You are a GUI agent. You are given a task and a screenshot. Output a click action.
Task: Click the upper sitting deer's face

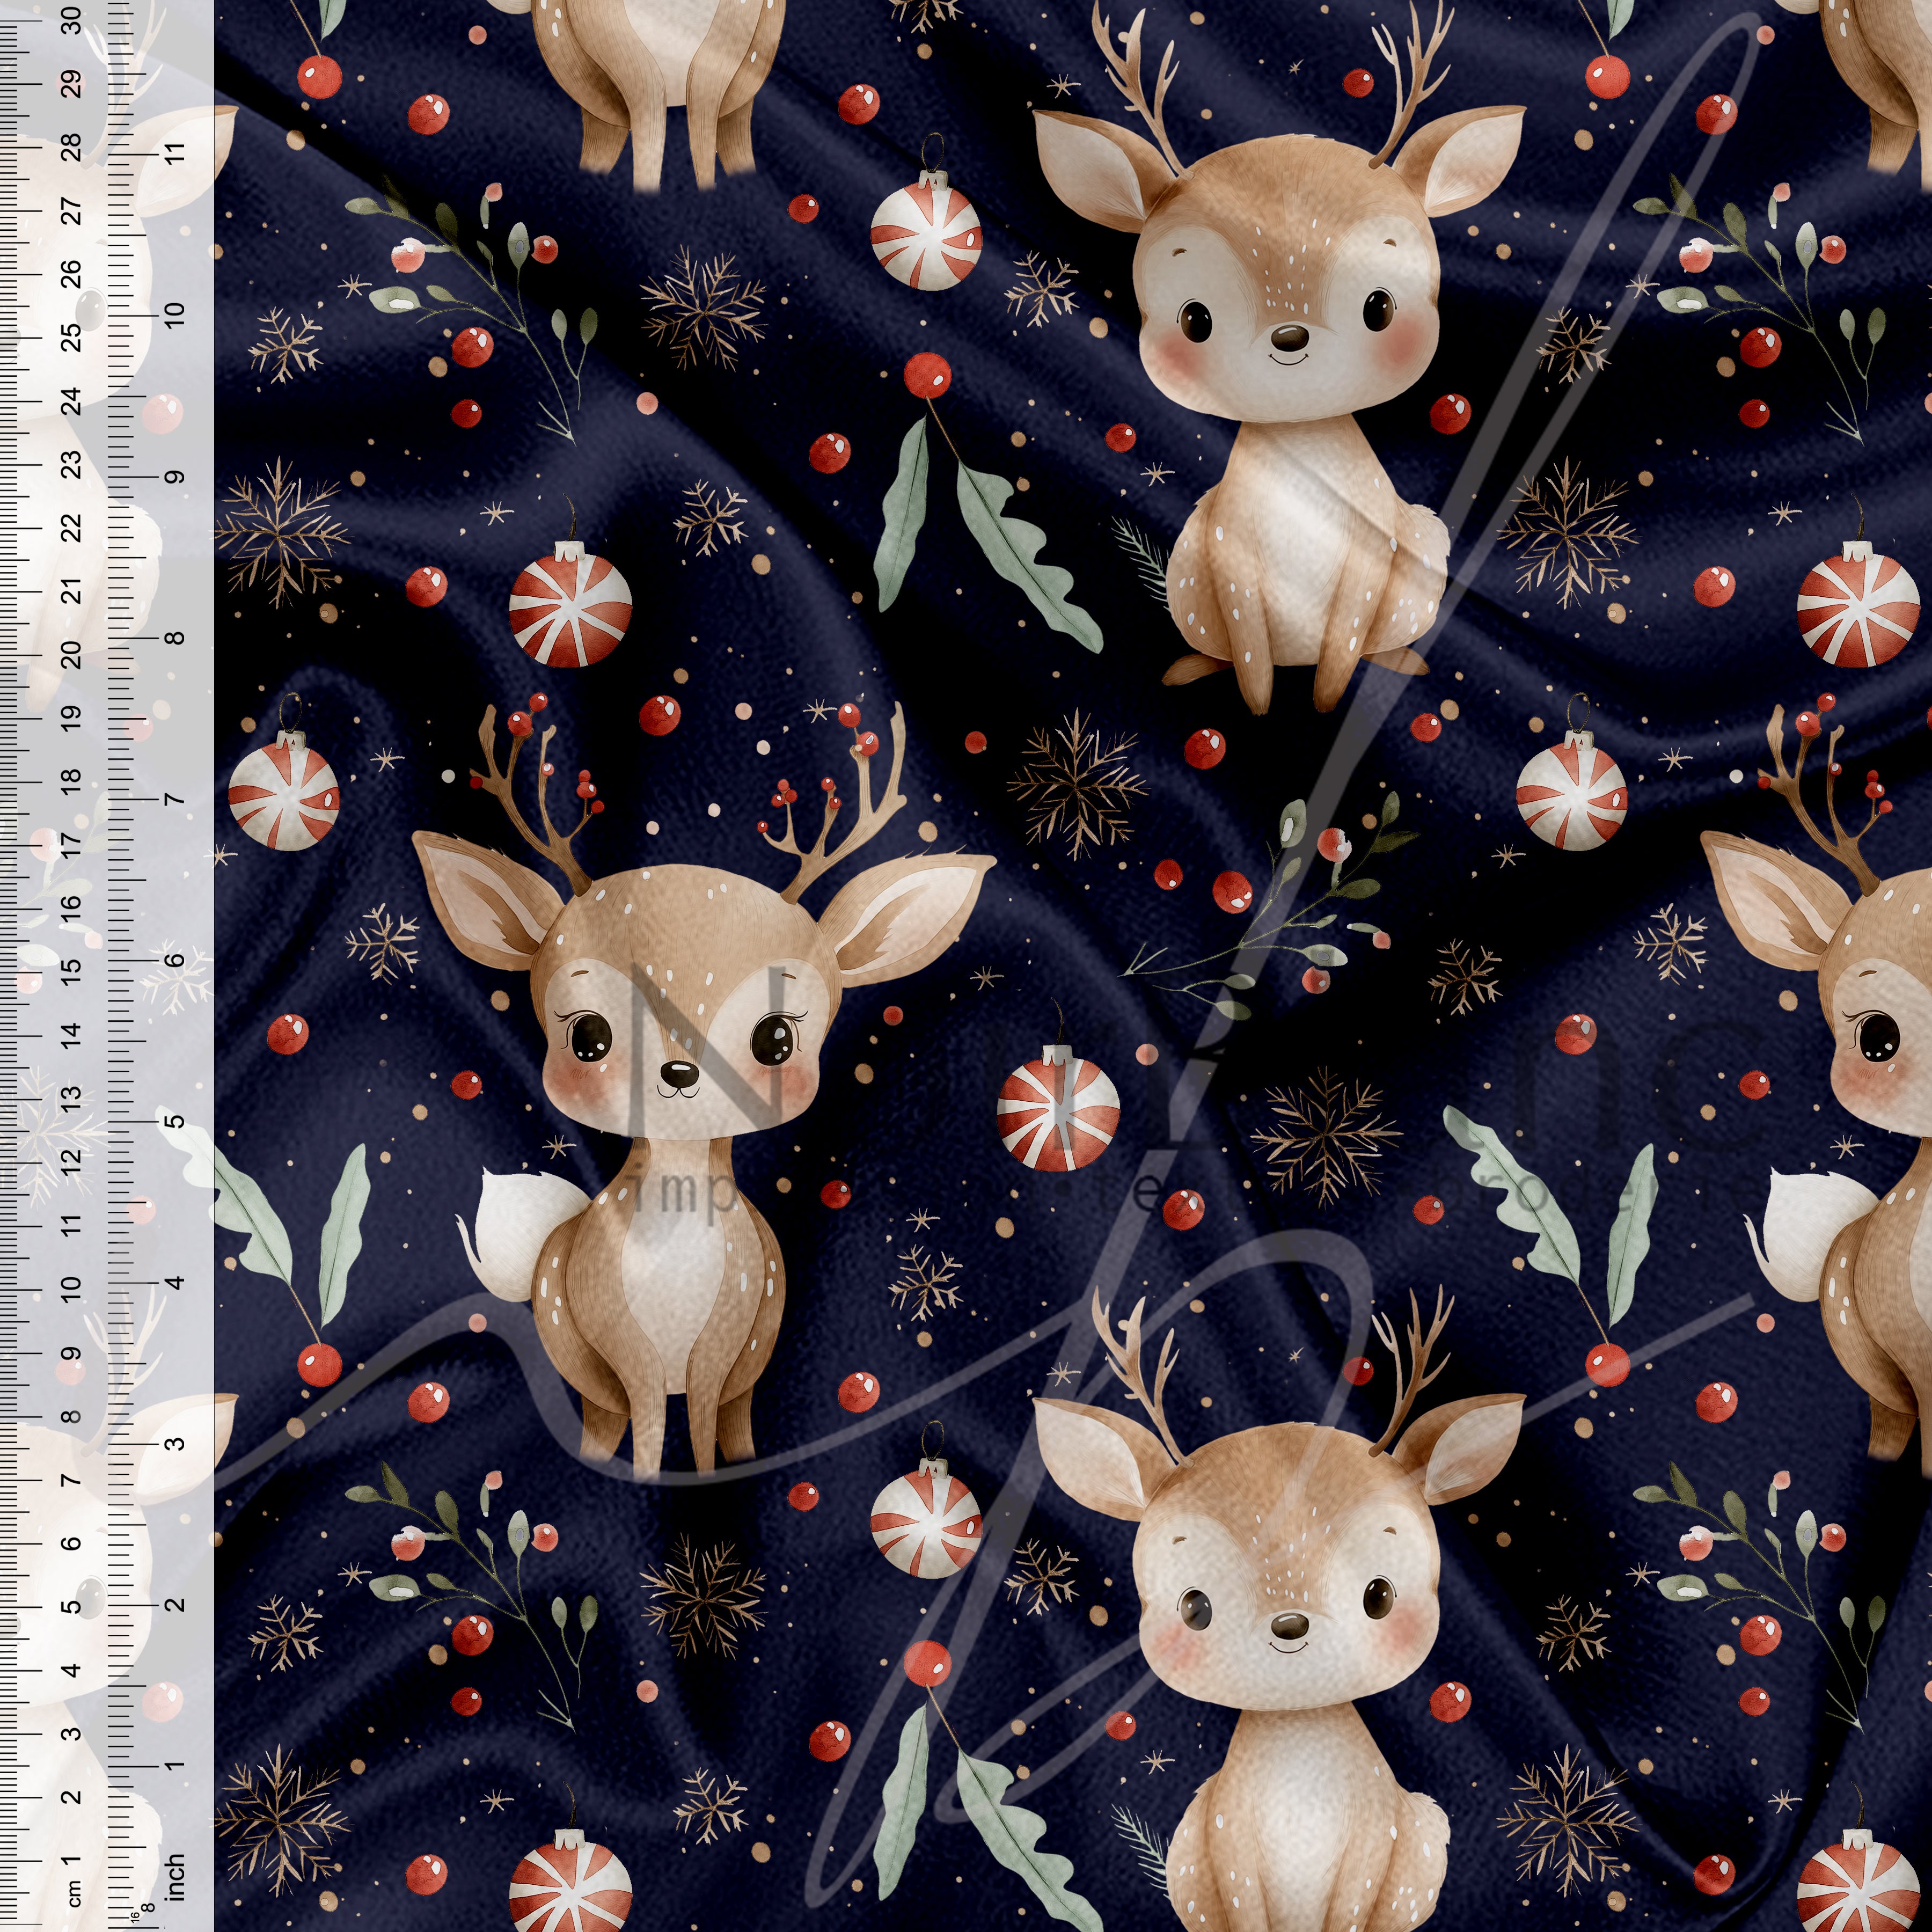pyautogui.click(x=1288, y=305)
